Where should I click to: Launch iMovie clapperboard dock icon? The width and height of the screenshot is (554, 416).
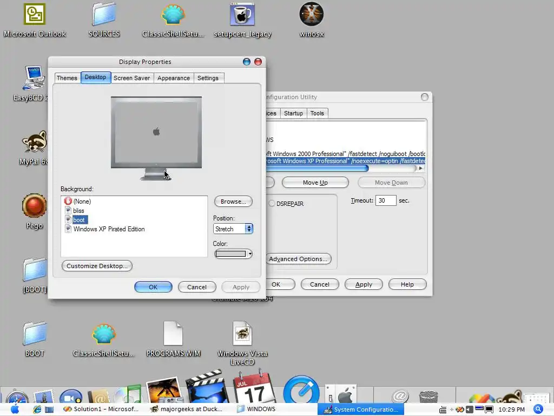207,388
